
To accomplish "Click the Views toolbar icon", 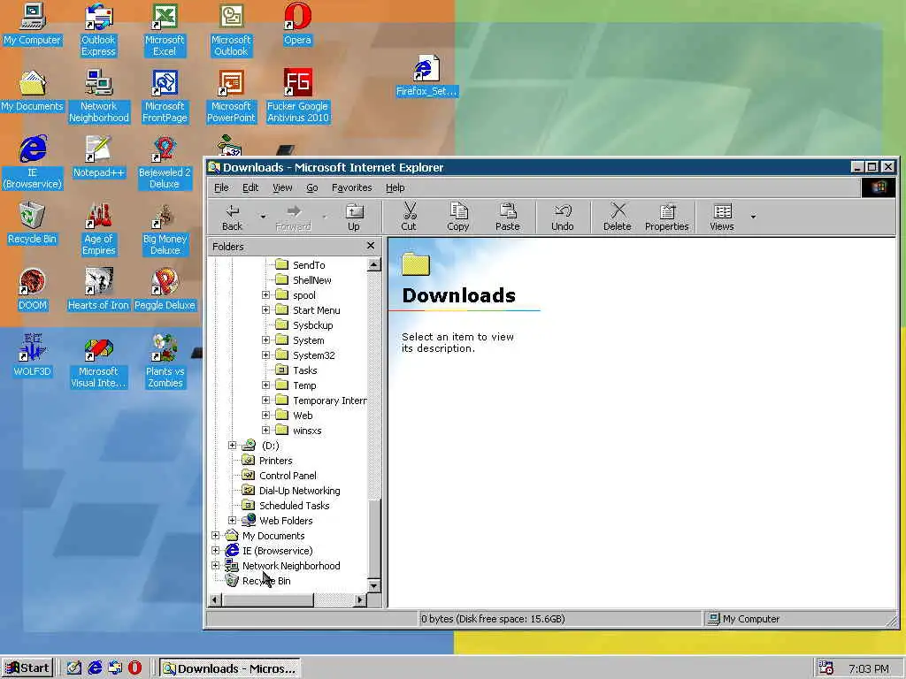I will click(722, 217).
